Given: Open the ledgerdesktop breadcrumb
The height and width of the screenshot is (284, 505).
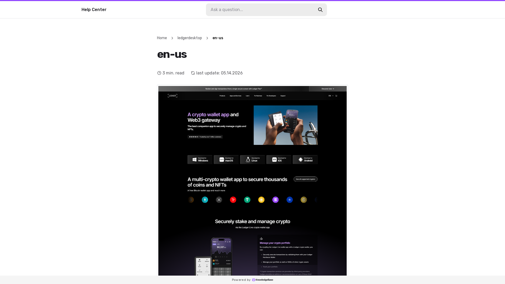Looking at the screenshot, I should pyautogui.click(x=190, y=38).
